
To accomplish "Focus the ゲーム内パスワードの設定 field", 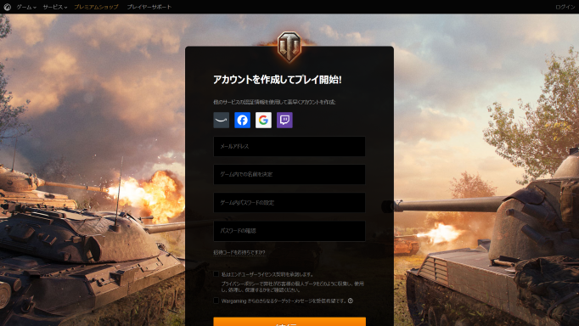I will coord(289,202).
